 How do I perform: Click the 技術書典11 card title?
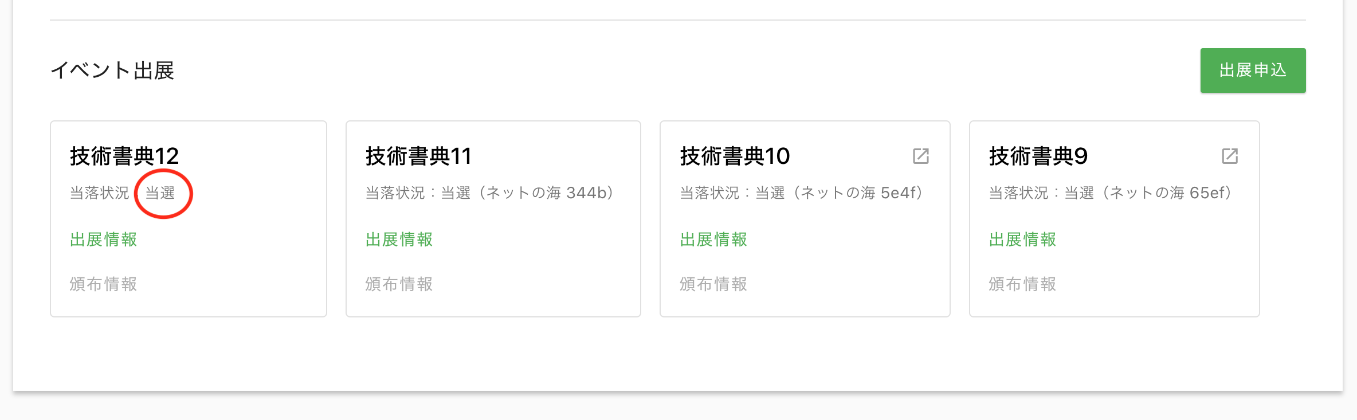coord(418,156)
